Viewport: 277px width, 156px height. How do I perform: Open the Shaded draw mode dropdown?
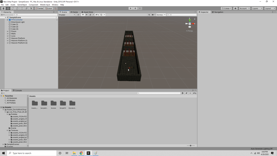67,15
